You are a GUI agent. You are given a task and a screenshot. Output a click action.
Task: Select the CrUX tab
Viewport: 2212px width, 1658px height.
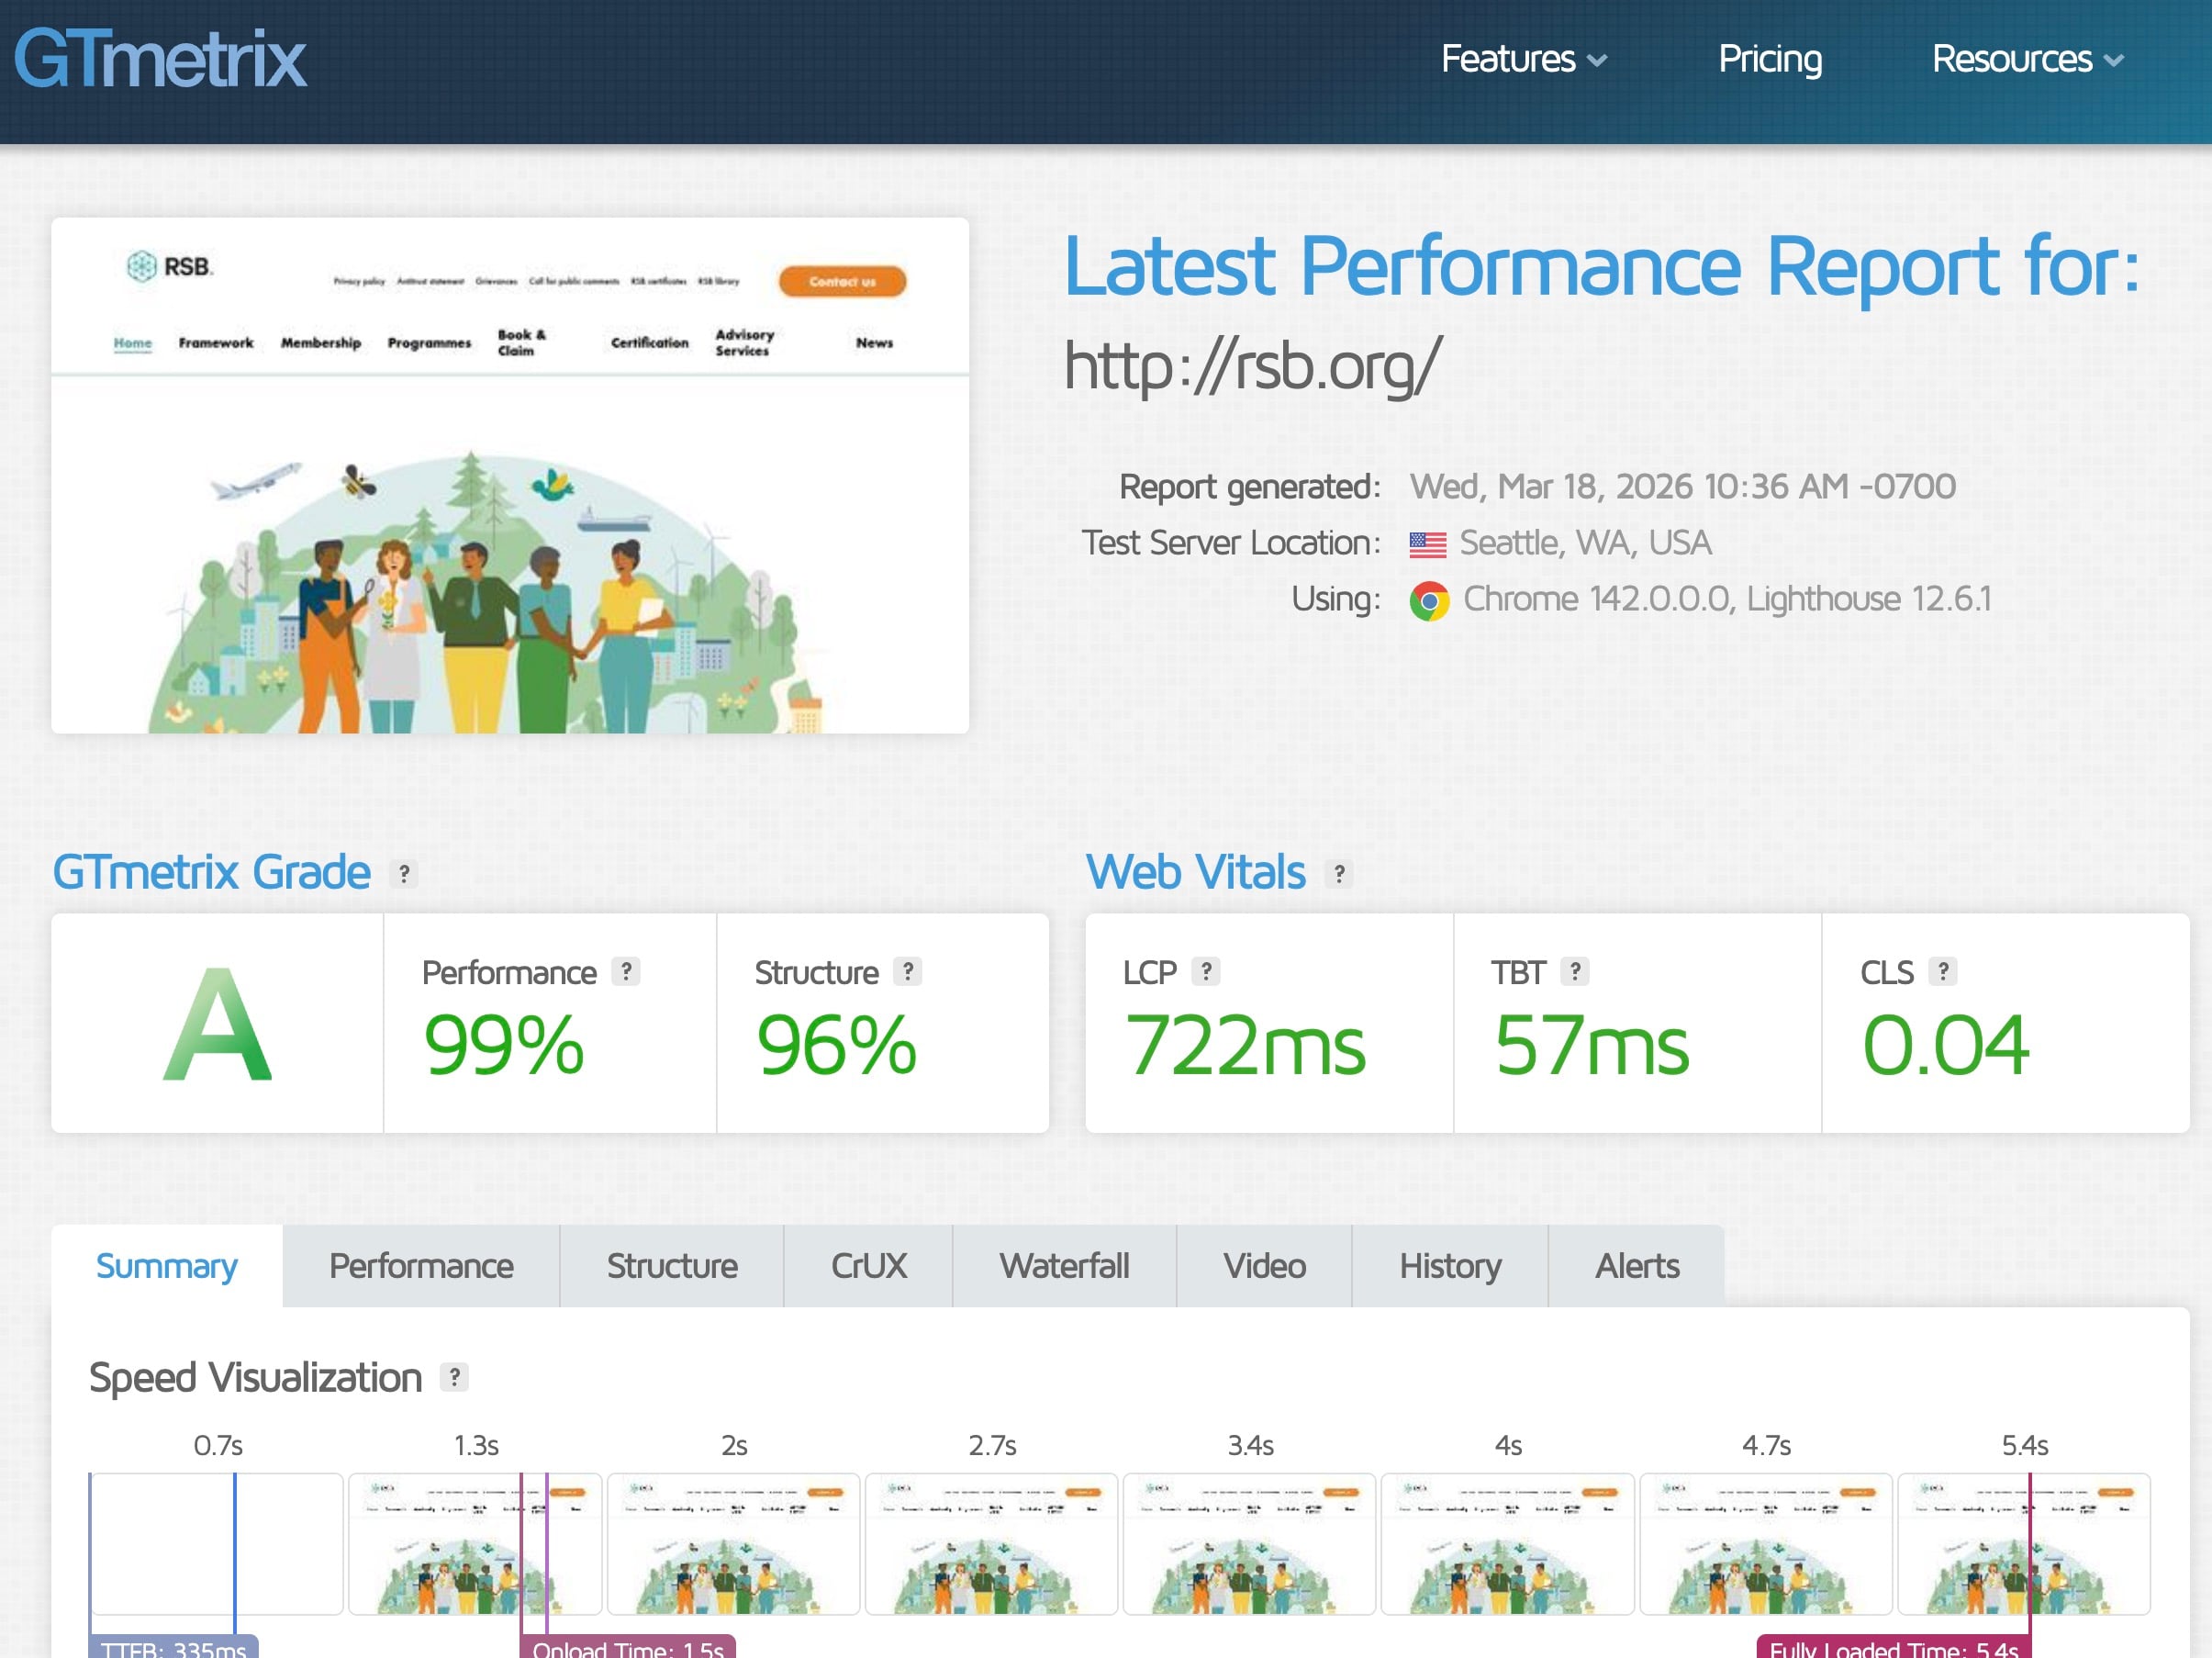click(867, 1266)
